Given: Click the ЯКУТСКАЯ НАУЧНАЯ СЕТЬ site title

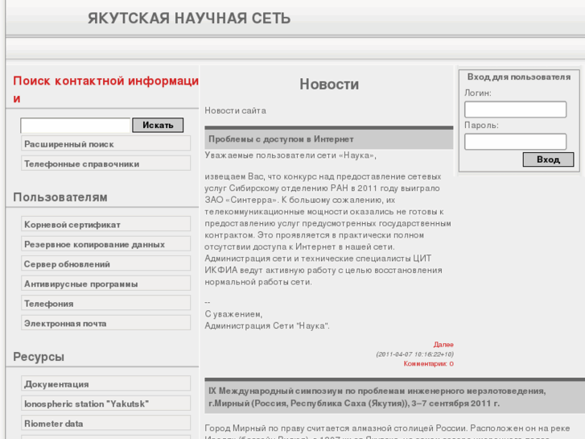Looking at the screenshot, I should (189, 19).
